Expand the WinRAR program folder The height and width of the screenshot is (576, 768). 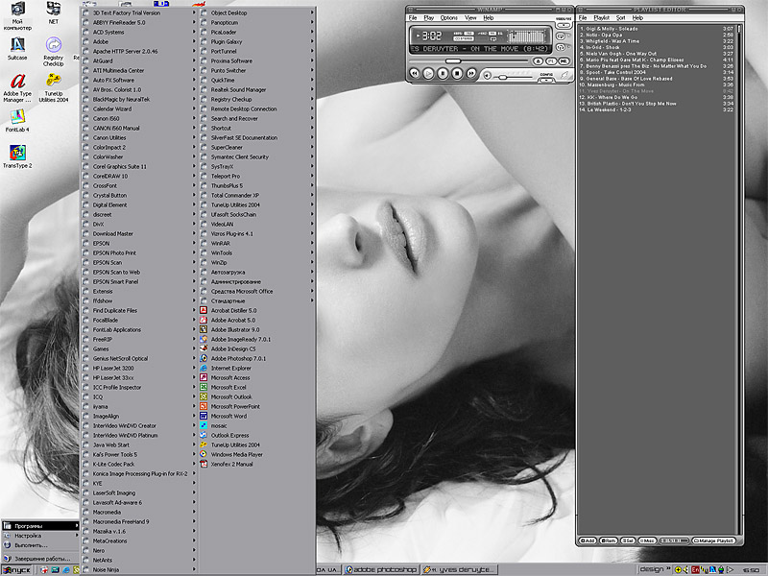coord(256,244)
